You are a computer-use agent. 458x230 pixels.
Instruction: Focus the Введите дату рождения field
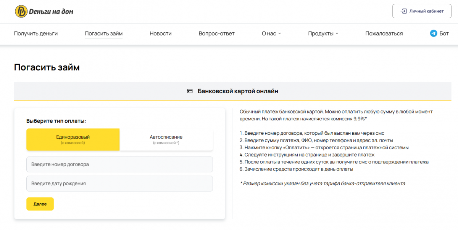click(x=119, y=184)
